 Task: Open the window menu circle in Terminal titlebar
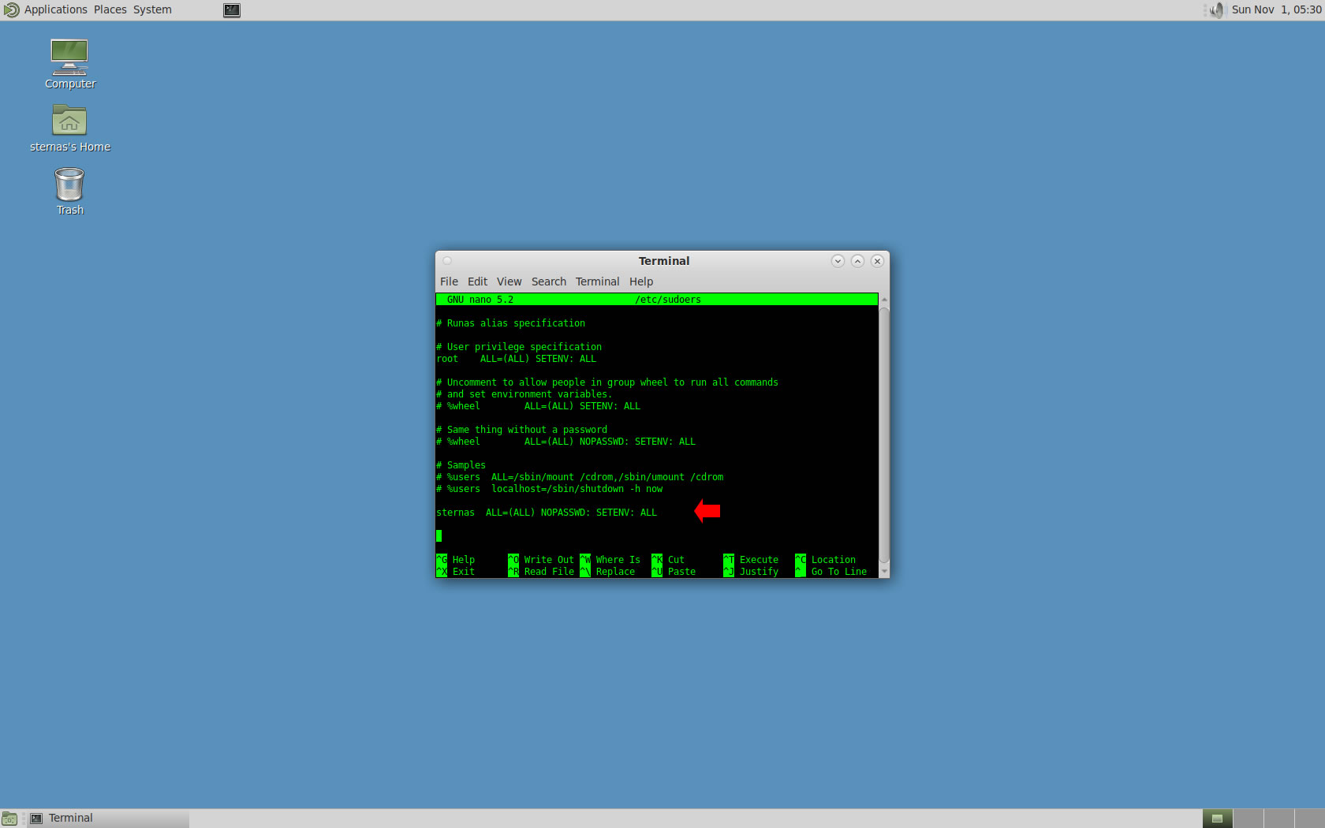click(447, 261)
